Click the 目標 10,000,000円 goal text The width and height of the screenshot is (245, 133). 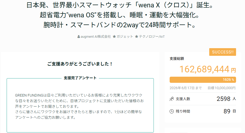(x=221, y=88)
